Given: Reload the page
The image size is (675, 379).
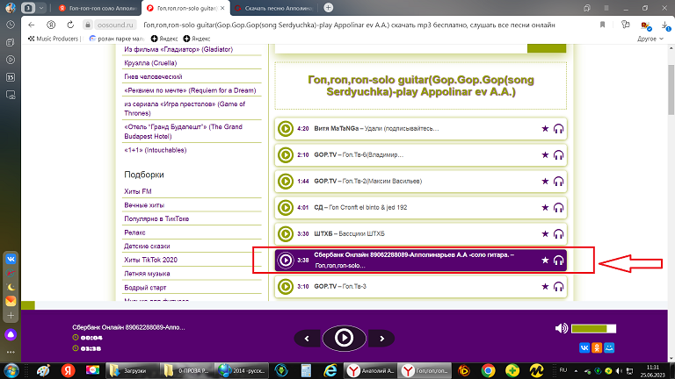Looking at the screenshot, I should click(x=70, y=25).
